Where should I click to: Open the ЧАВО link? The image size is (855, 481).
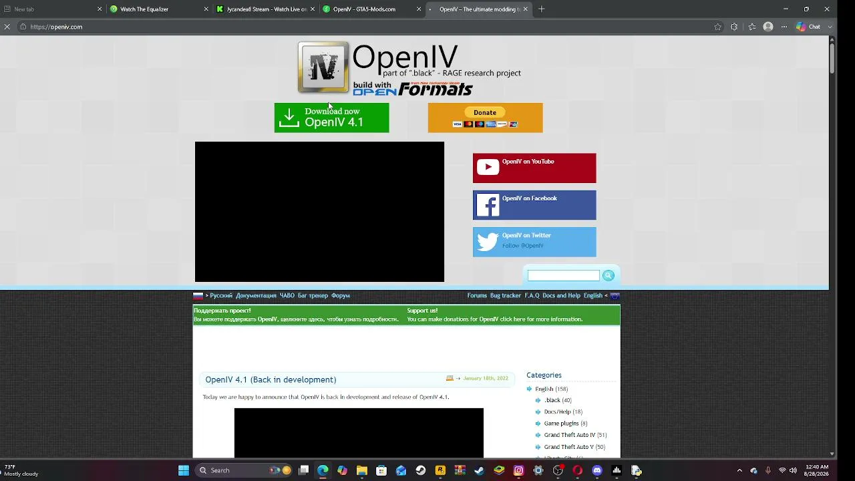click(287, 295)
